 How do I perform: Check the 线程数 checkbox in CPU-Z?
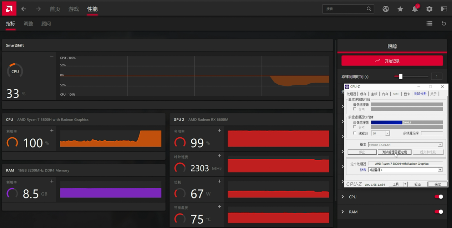click(x=354, y=133)
